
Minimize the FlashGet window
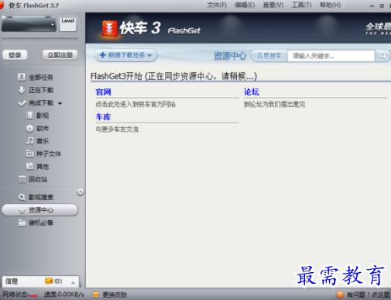[x=372, y=6]
